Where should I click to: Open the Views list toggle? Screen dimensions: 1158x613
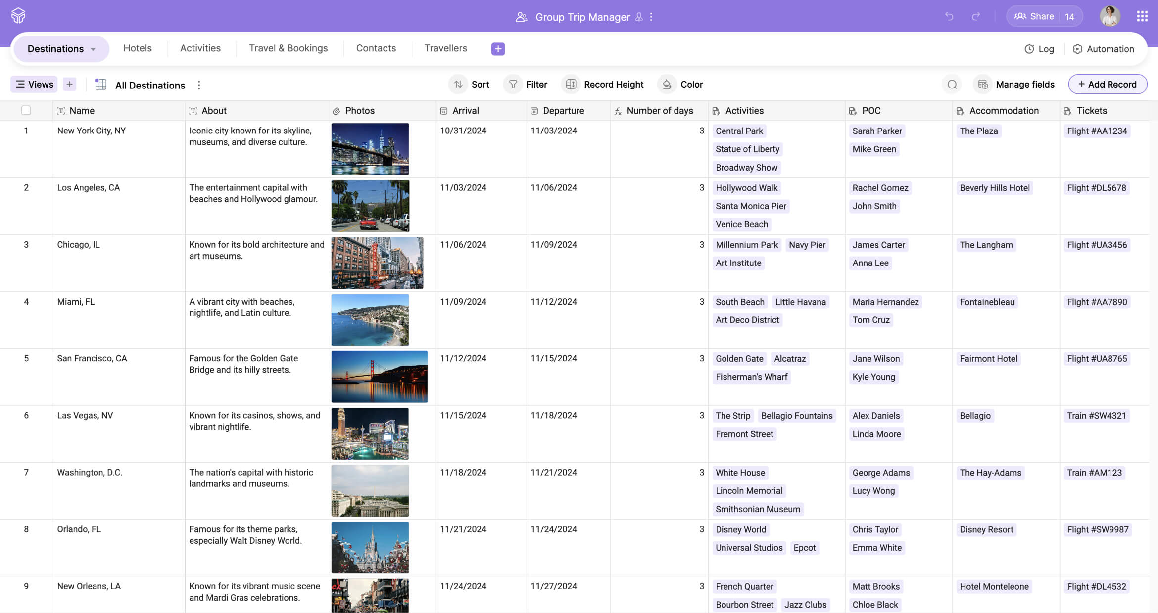pyautogui.click(x=34, y=85)
